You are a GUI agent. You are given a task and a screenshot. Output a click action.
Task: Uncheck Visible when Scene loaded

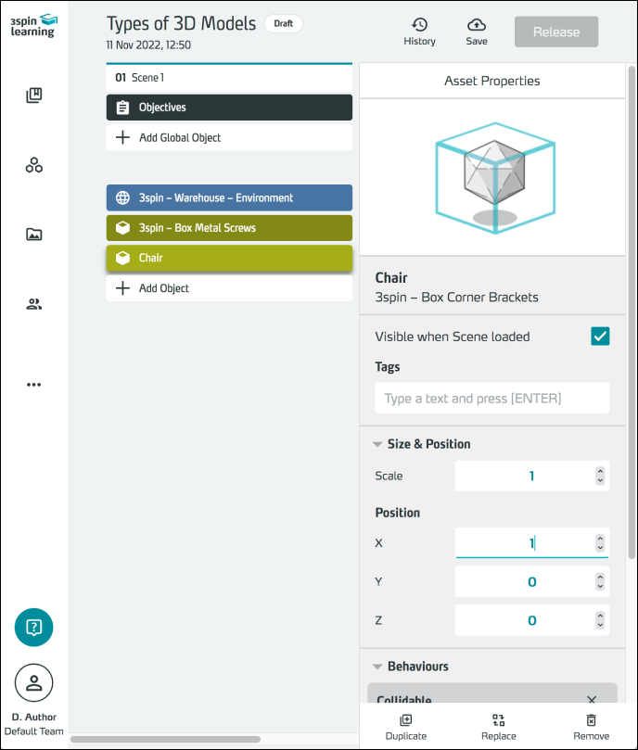point(600,337)
